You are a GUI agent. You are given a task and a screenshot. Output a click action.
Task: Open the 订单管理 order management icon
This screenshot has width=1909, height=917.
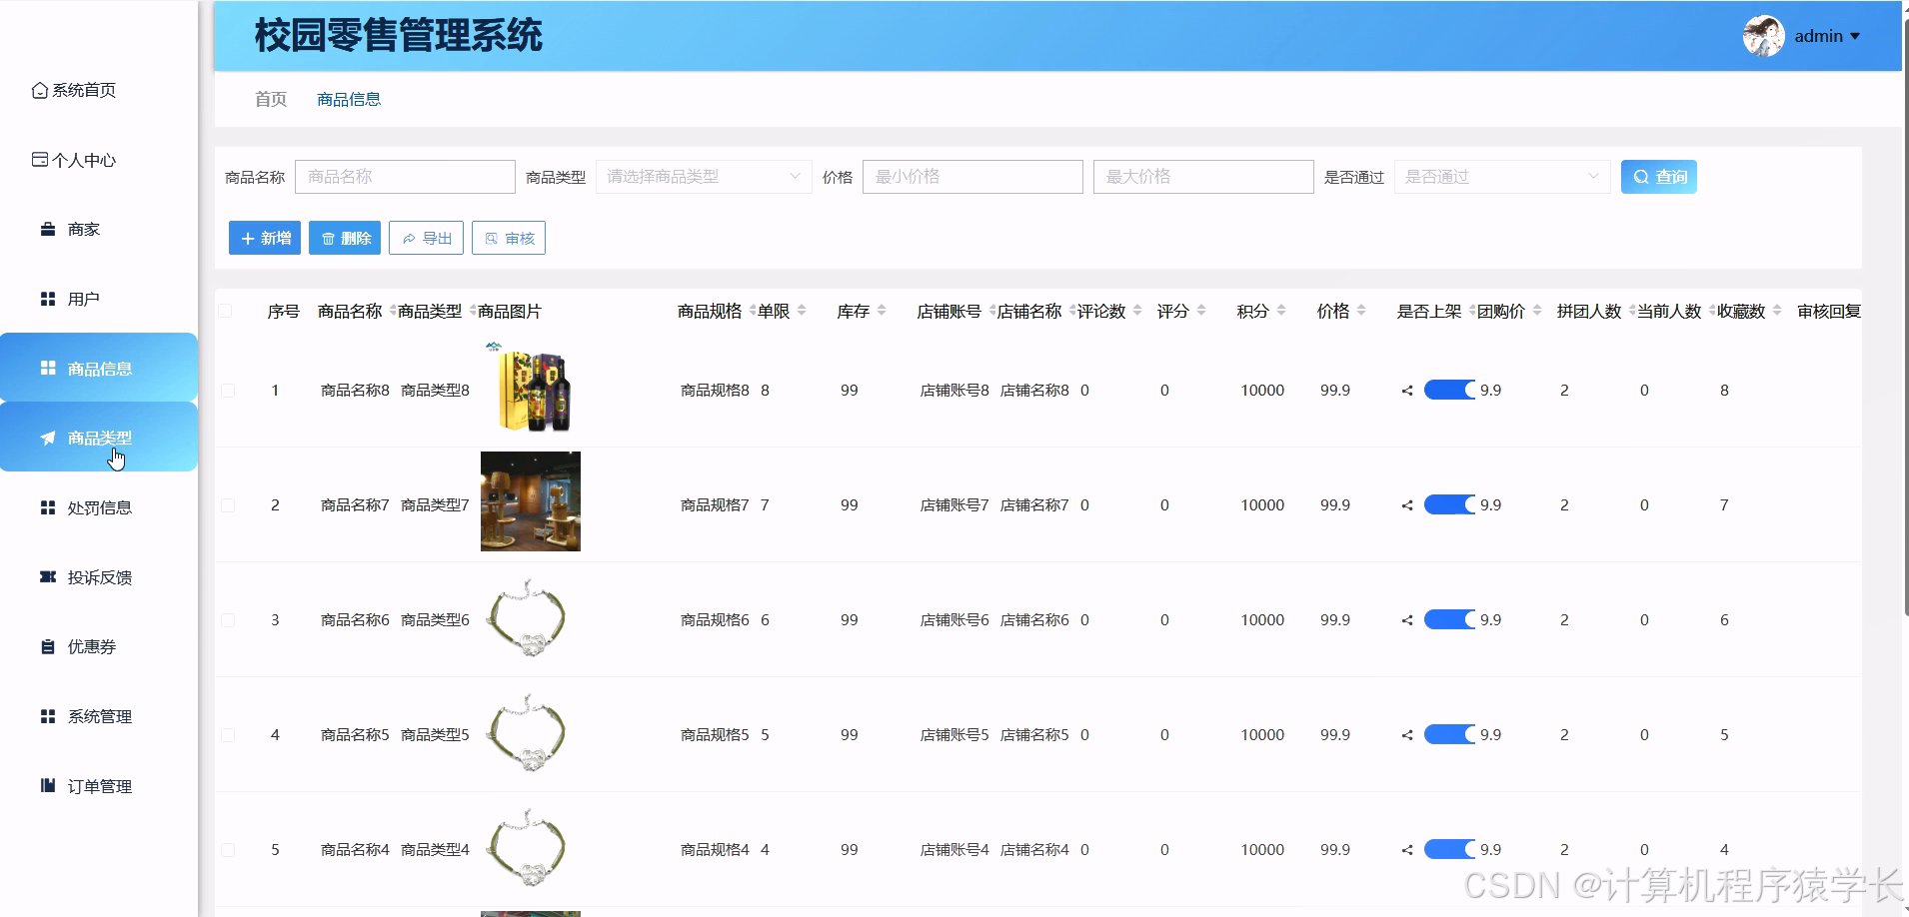(x=47, y=786)
